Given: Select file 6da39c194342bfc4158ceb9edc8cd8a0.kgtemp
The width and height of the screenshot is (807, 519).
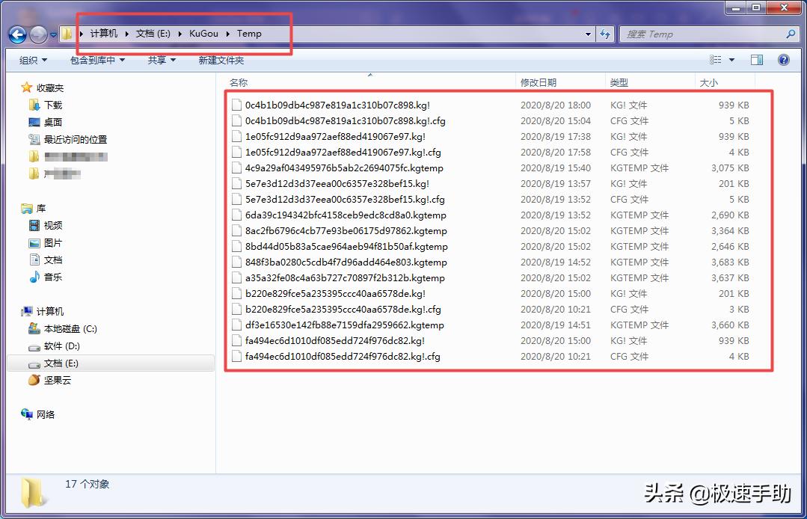Looking at the screenshot, I should [346, 215].
